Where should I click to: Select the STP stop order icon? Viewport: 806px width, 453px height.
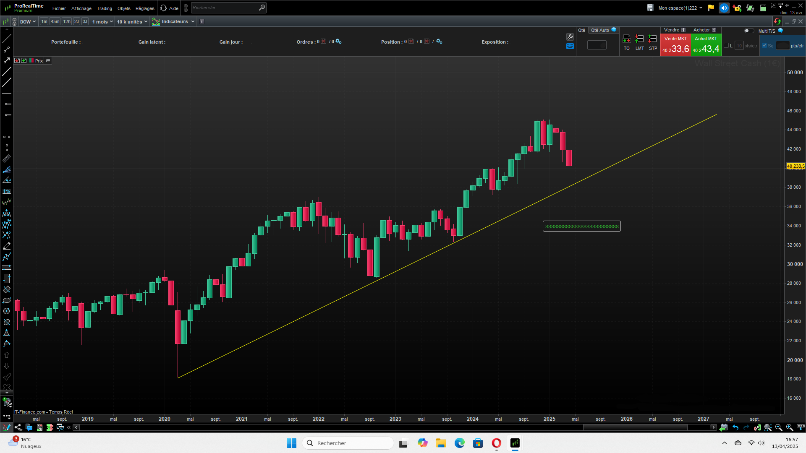652,39
